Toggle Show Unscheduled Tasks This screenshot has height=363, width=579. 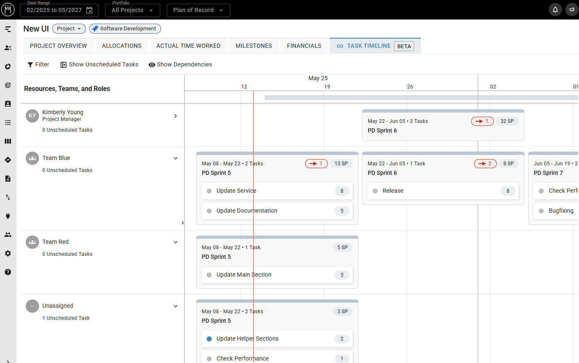[x=99, y=64]
